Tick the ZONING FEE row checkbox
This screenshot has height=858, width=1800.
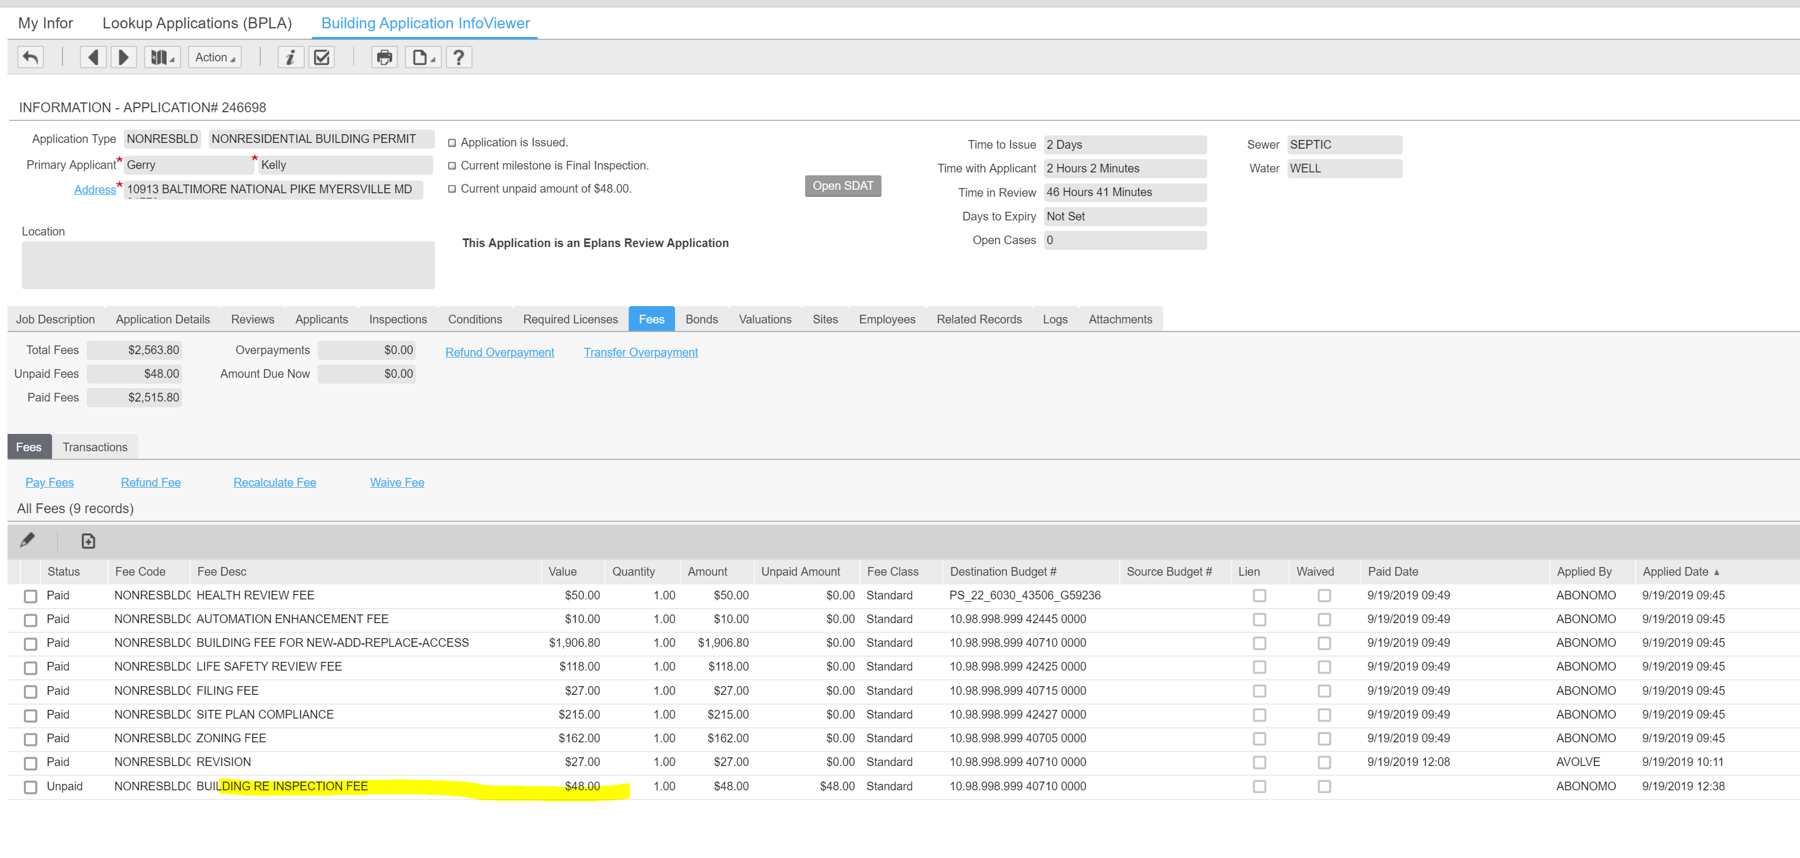pyautogui.click(x=30, y=738)
